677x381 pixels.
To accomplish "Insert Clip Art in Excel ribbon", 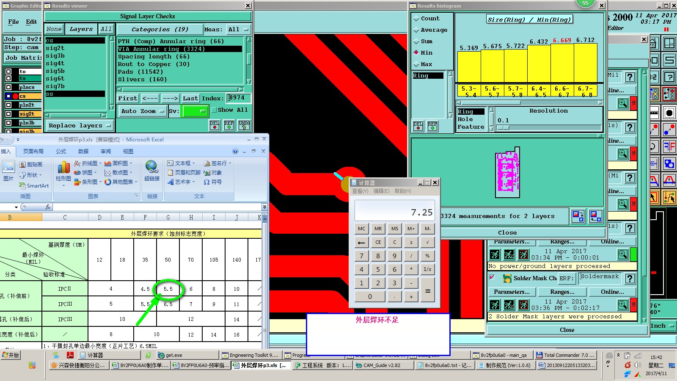I will tap(31, 164).
